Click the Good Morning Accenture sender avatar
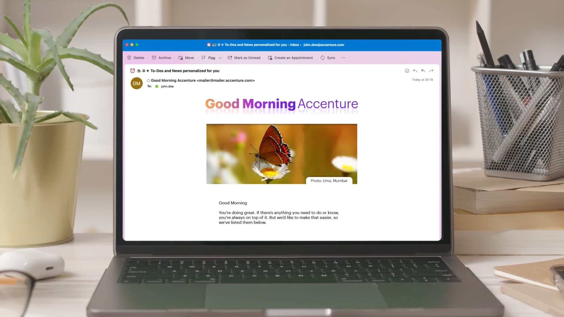The width and height of the screenshot is (564, 317). pos(137,83)
